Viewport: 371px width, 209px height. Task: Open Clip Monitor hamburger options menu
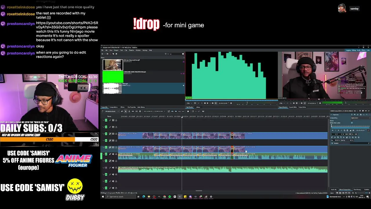click(x=231, y=103)
